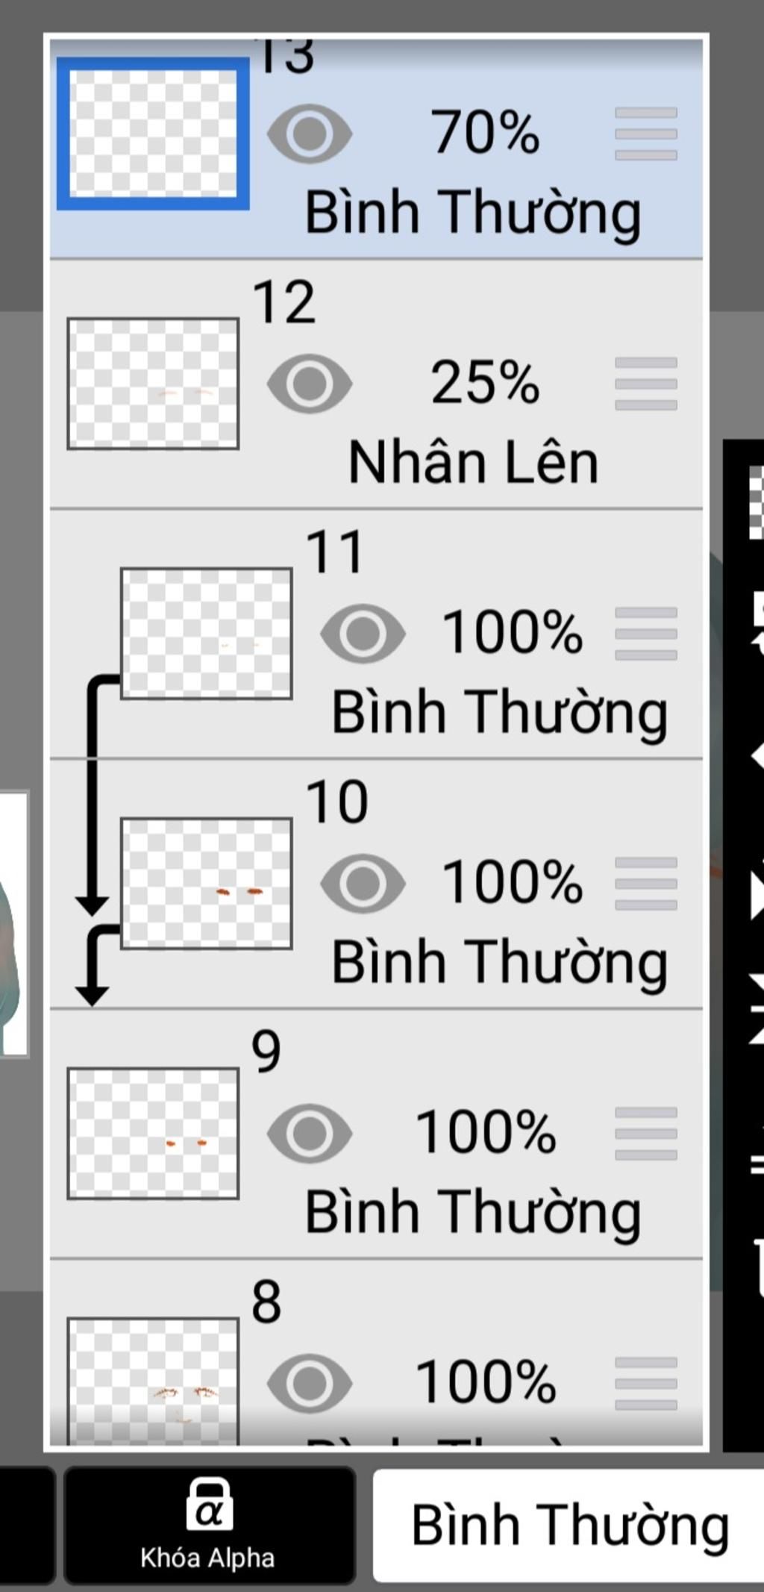Screen dimensions: 764x1592
Task: Click layer 11 drag handle icon
Action: click(x=646, y=634)
